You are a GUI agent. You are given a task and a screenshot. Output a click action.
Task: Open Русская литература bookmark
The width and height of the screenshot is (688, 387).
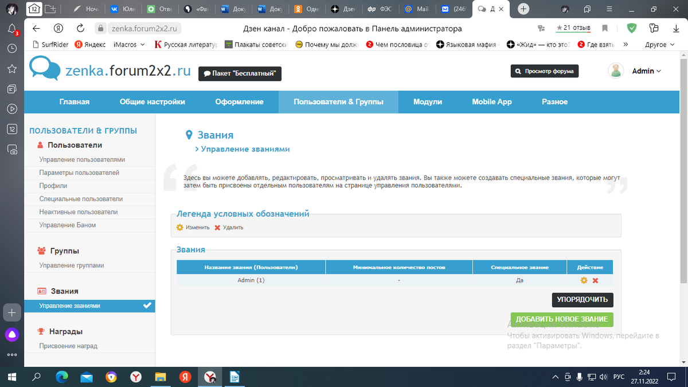pos(186,44)
